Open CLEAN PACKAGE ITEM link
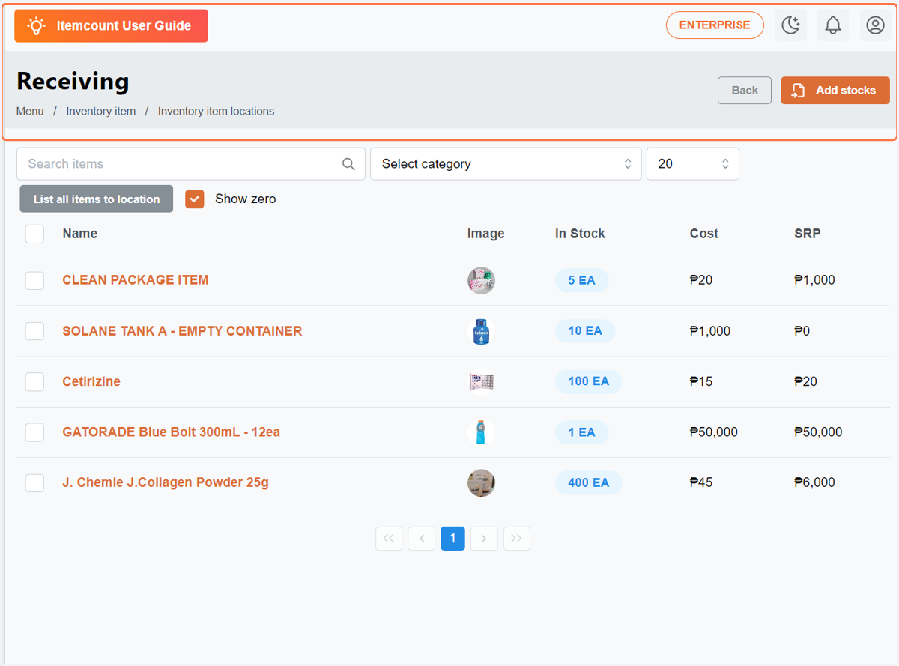 click(136, 280)
